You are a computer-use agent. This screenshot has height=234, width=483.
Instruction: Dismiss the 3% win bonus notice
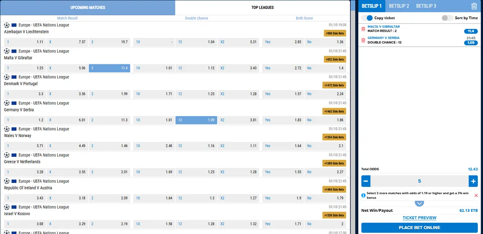coord(476,195)
